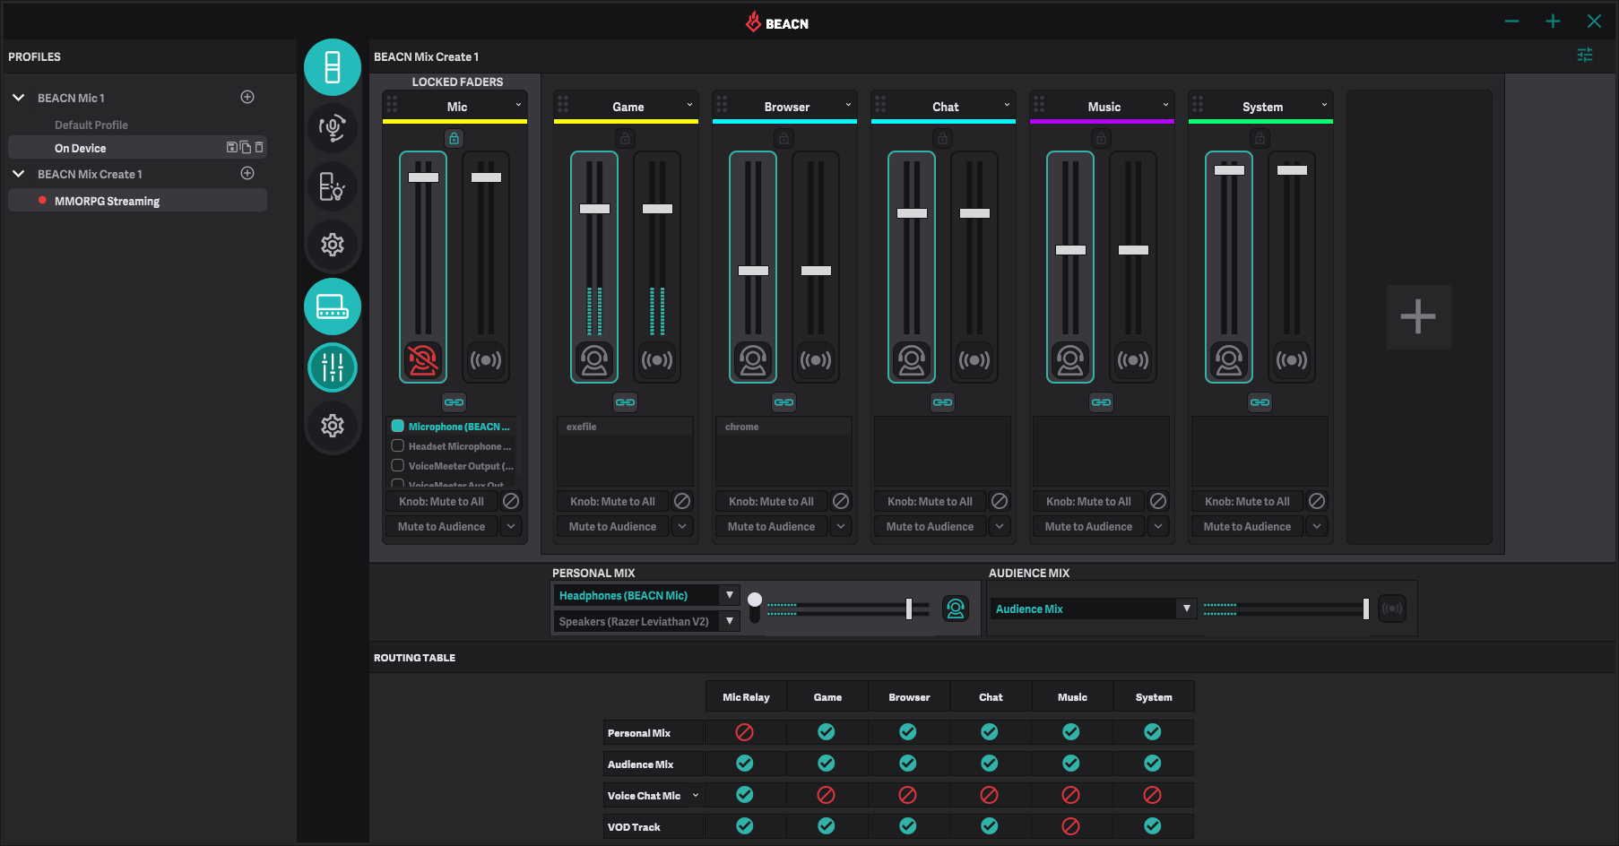Screen dimensions: 1619x846
Task: Open the microphone audio settings icon
Action: tap(333, 127)
